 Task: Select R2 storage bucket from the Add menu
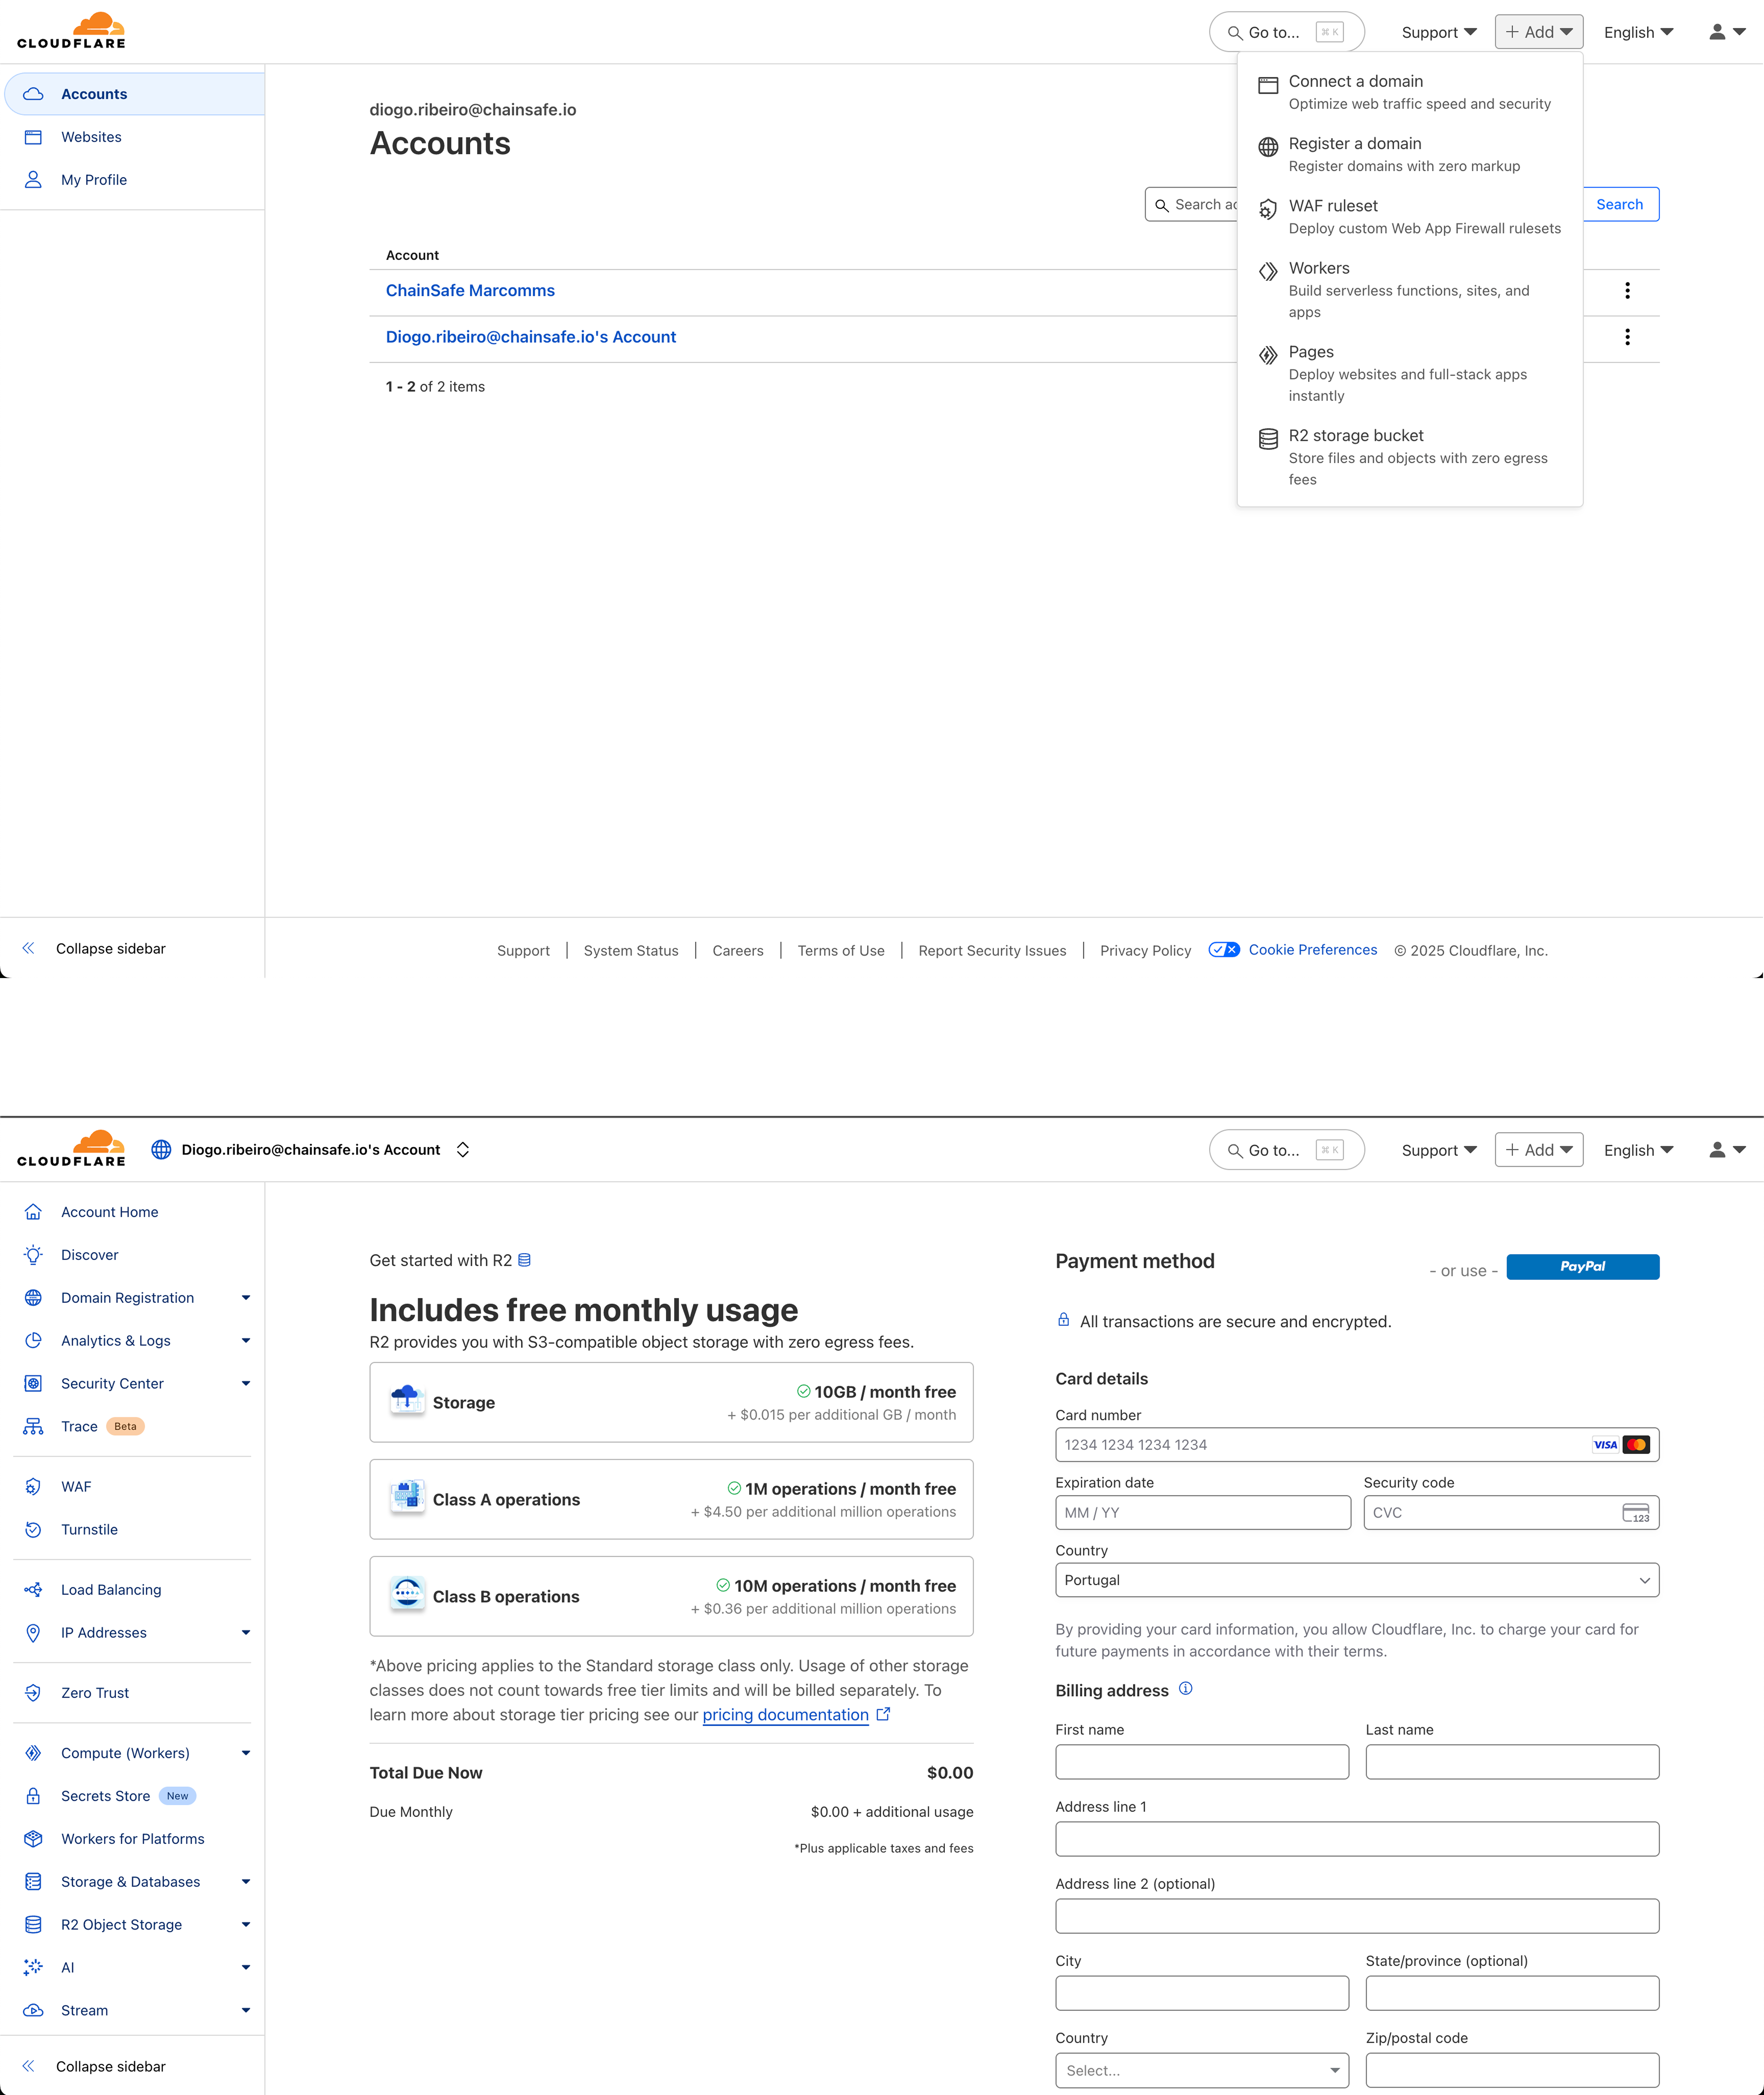1356,435
